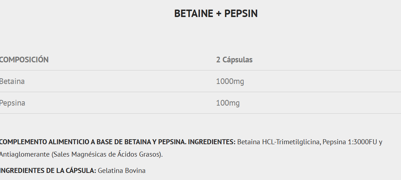
Task: Click the bold "INGREDIENTES:" label after PEPSINA
Action: pyautogui.click(x=212, y=142)
